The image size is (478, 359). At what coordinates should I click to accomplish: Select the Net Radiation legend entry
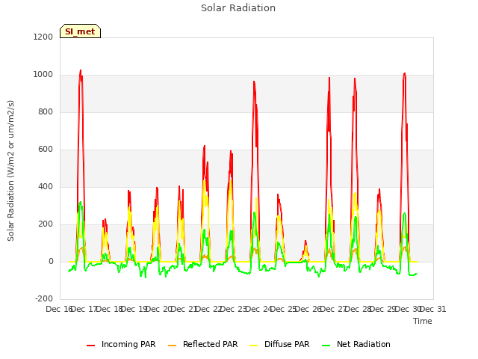[x=356, y=344]
